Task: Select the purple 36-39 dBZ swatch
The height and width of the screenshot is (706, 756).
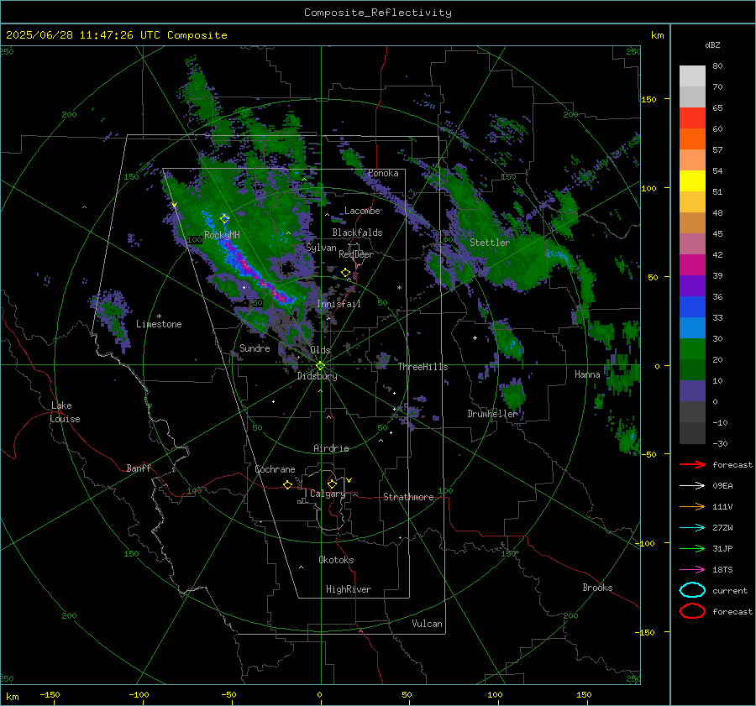Action: point(692,286)
